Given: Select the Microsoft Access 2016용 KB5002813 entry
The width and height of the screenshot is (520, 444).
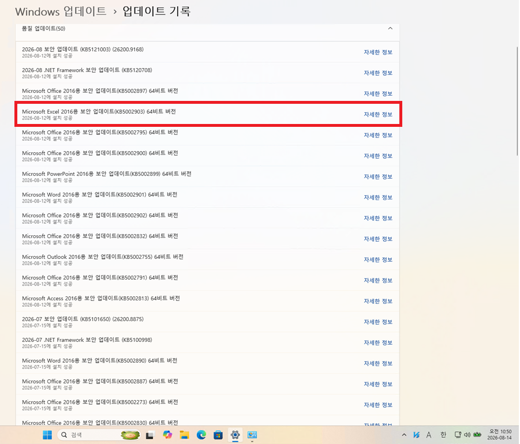Looking at the screenshot, I should (x=208, y=301).
